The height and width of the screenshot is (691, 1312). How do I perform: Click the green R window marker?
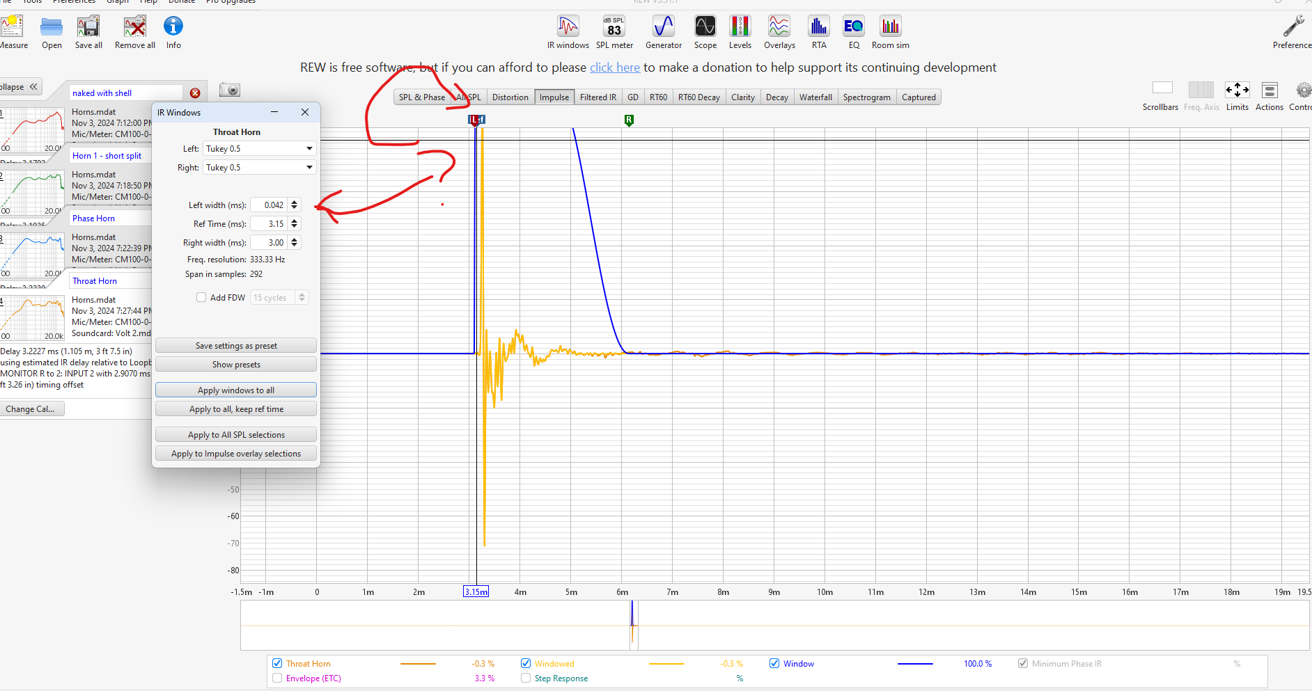click(629, 120)
